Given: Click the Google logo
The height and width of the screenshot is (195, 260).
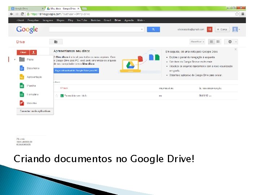Looking at the screenshot, I should 27,30.
